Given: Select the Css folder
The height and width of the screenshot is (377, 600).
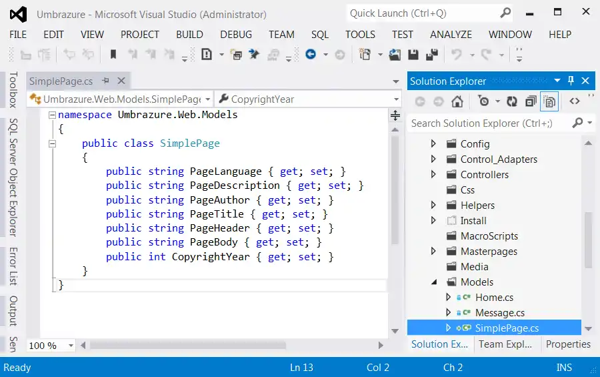Looking at the screenshot, I should [467, 190].
